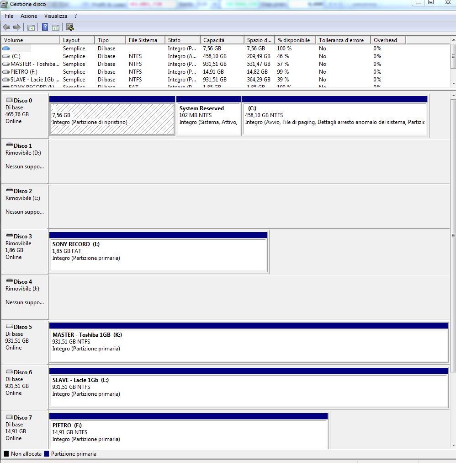The height and width of the screenshot is (463, 456).
Task: Click Rimovibile (J:) label for Disco 4
Action: 22,289
